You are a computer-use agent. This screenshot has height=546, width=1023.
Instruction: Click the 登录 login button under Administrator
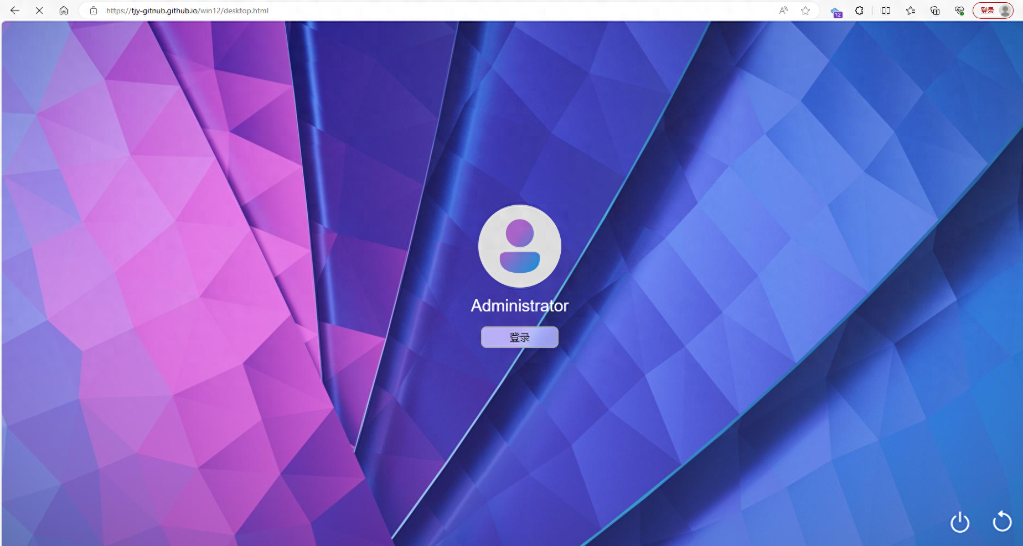pyautogui.click(x=519, y=337)
